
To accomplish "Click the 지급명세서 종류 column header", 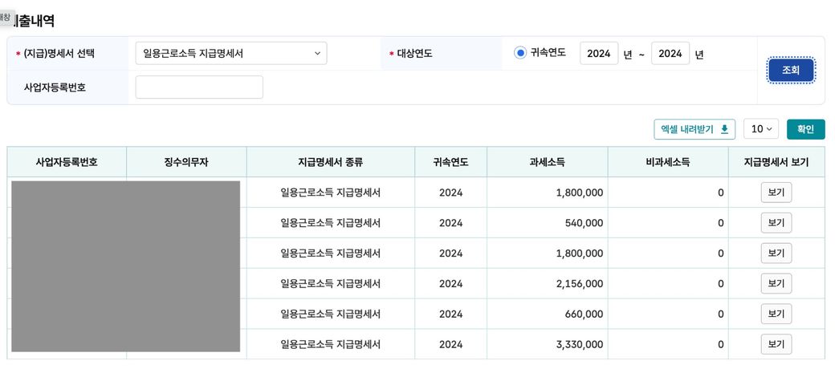I will [330, 162].
